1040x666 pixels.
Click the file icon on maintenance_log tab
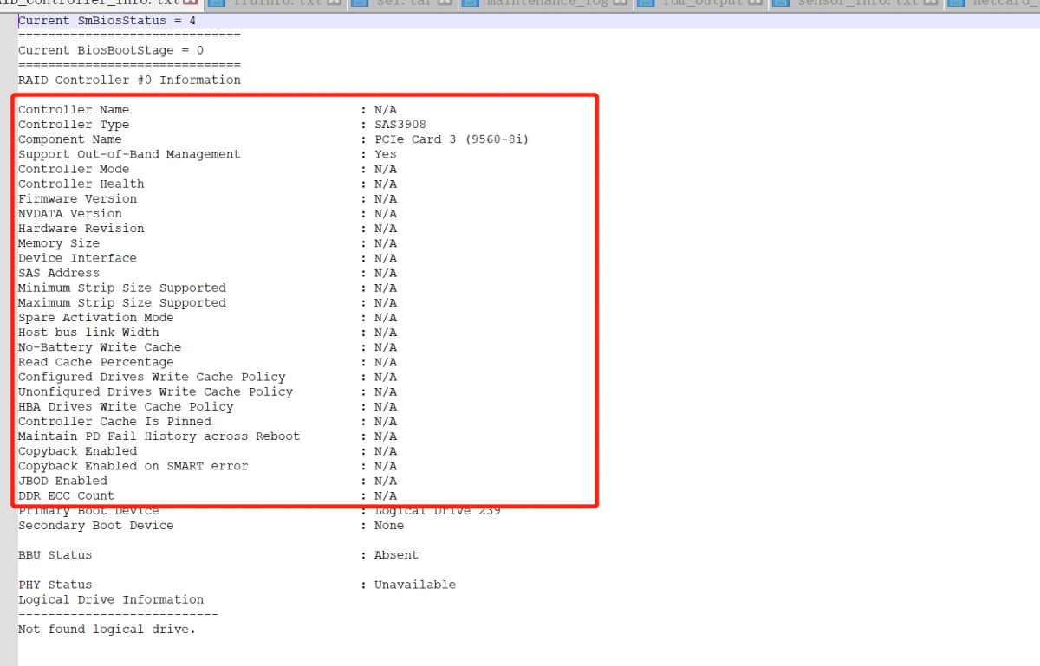(x=471, y=3)
